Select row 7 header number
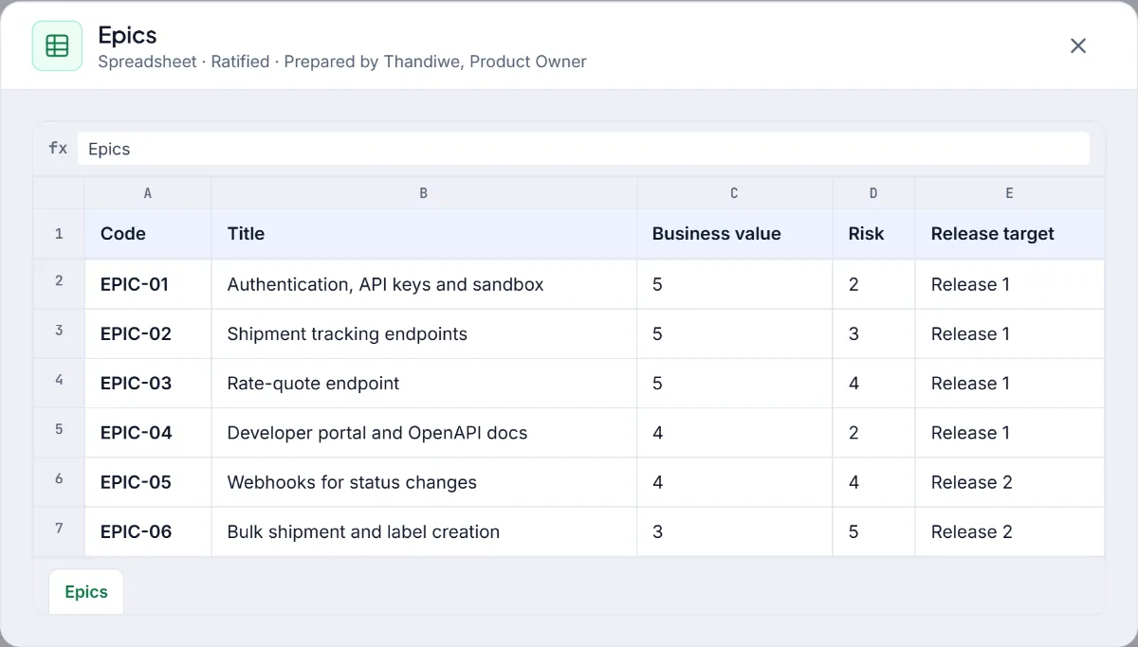Screen dimensions: 1138x647 click(x=59, y=530)
